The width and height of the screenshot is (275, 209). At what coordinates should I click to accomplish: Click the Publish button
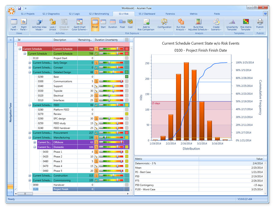[x=260, y=22]
